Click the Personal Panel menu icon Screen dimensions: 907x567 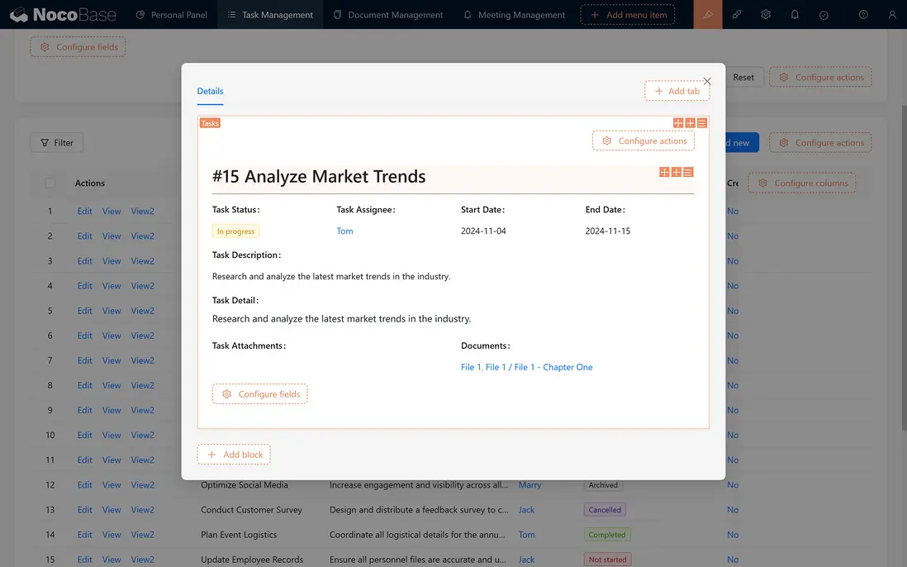(x=140, y=15)
